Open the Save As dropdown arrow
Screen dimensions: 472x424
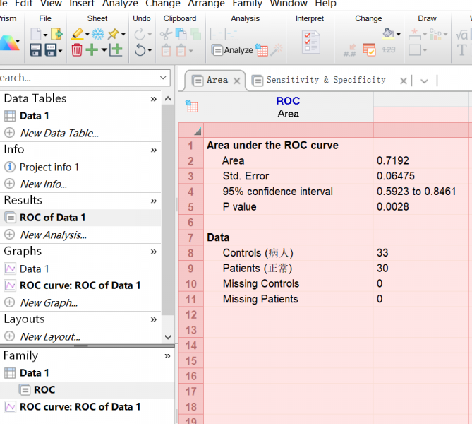(x=60, y=51)
